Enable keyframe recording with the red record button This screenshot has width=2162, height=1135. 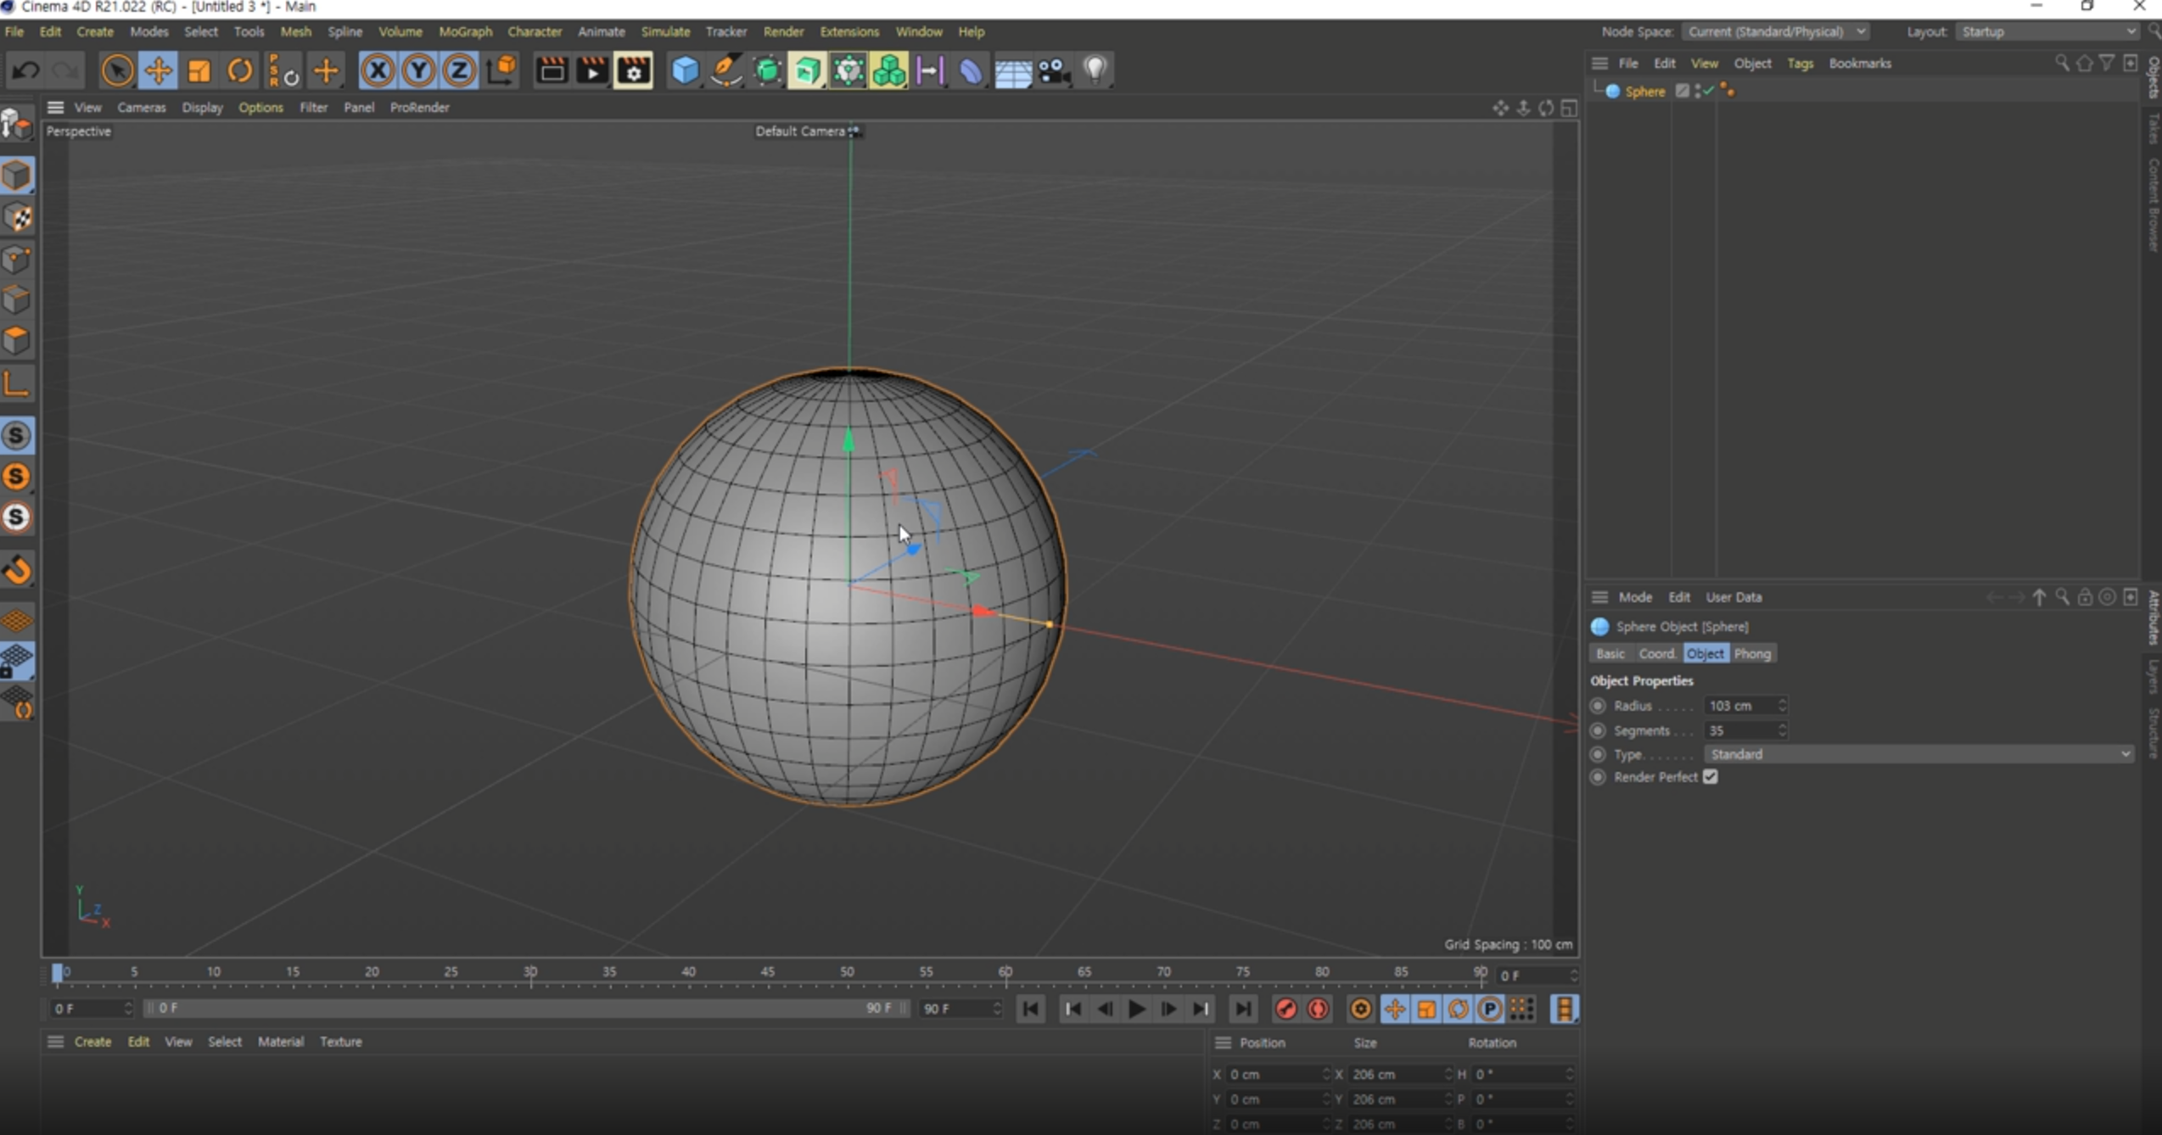1286,1009
